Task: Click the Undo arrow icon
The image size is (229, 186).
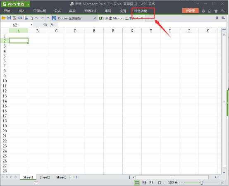Action: (x=36, y=18)
